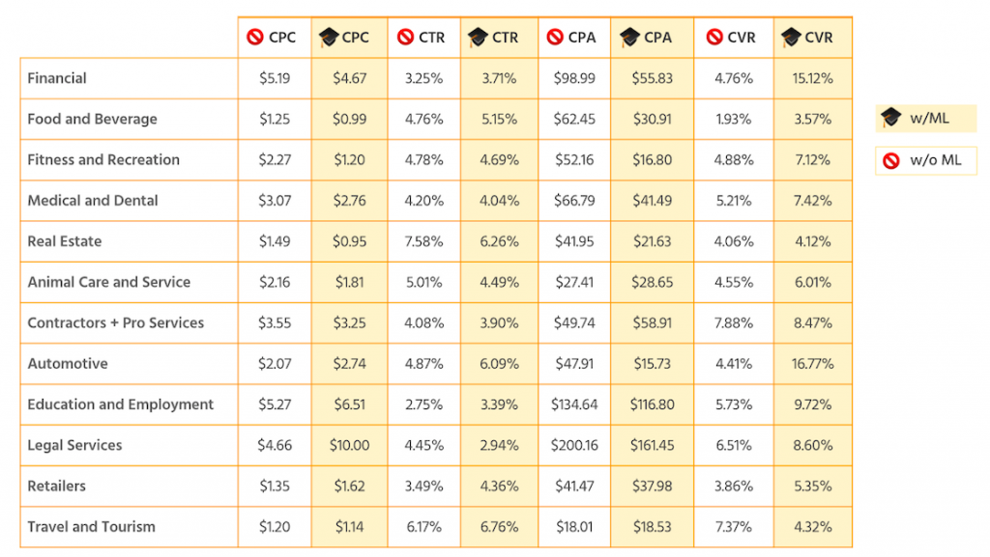Click the graduation cap icon beside CPC header
Image resolution: width=990 pixels, height=557 pixels.
329,38
